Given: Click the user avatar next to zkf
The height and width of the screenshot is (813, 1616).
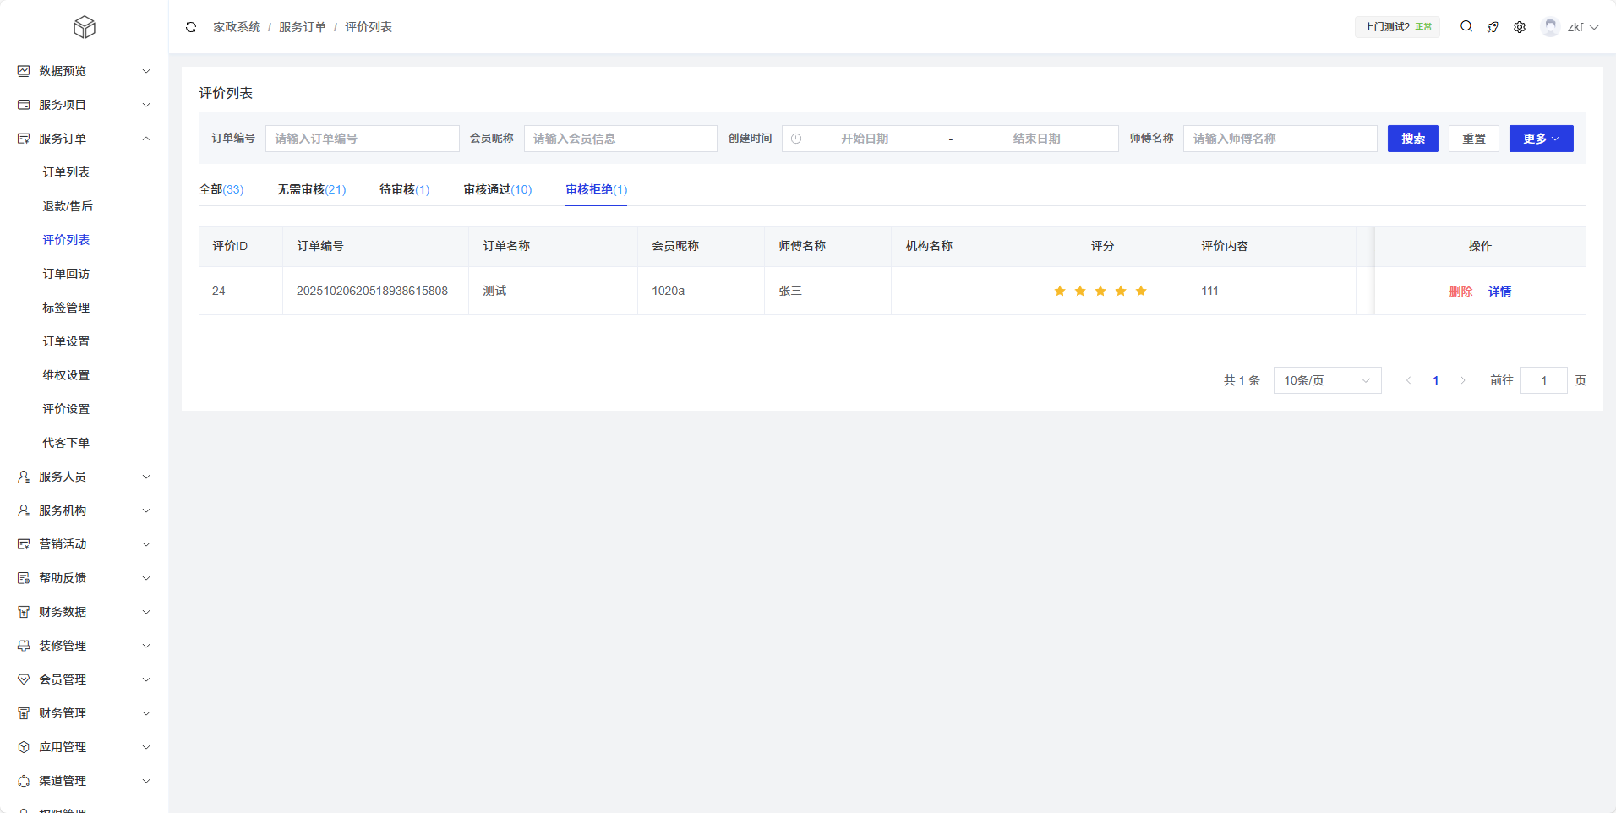Looking at the screenshot, I should point(1550,27).
